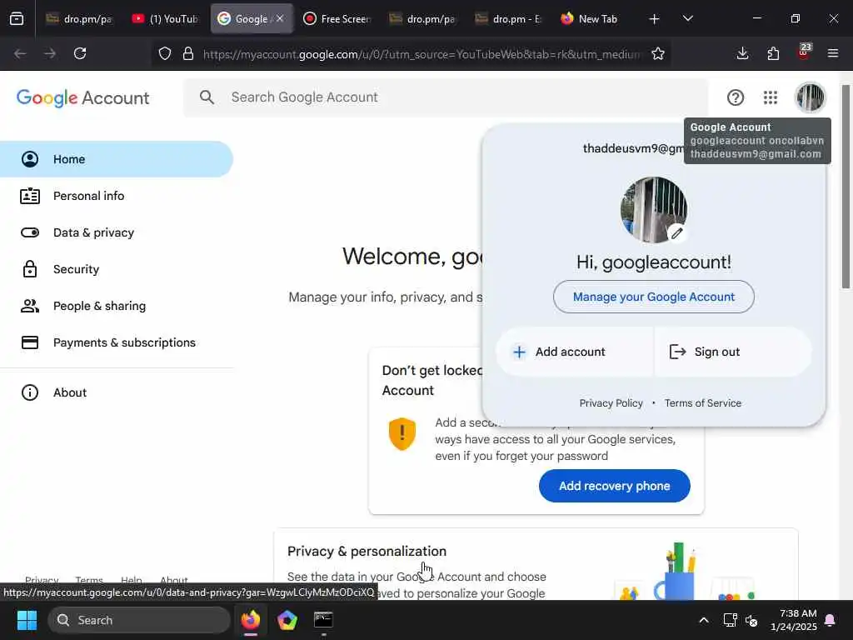This screenshot has height=640, width=853.
Task: Click the Privacy & personalization heading
Action: coord(367,552)
